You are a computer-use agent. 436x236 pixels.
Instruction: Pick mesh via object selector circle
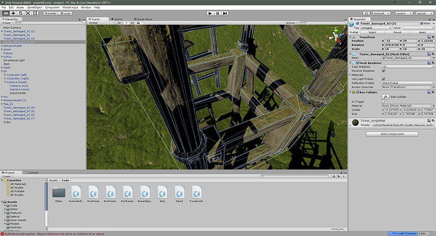pos(433,58)
